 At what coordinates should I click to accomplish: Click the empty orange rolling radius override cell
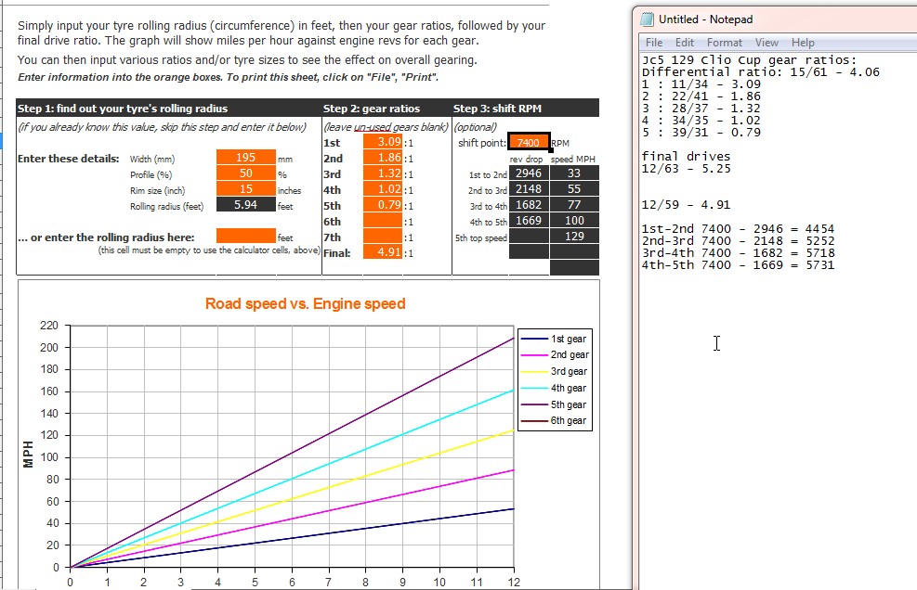coord(245,237)
